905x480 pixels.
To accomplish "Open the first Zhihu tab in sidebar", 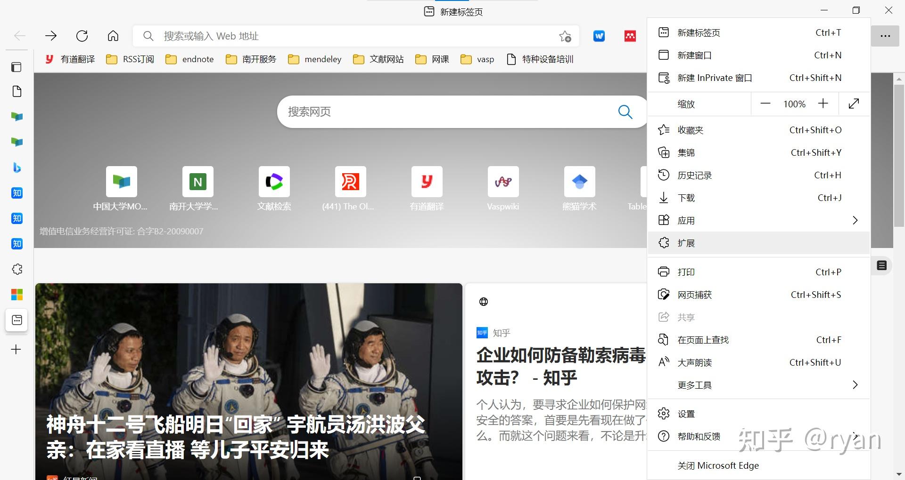I will [x=16, y=193].
